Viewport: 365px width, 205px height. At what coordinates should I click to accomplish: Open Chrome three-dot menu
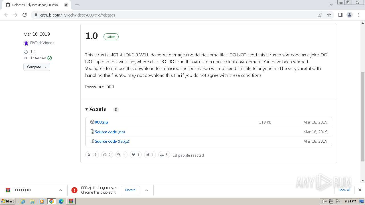tap(359, 15)
